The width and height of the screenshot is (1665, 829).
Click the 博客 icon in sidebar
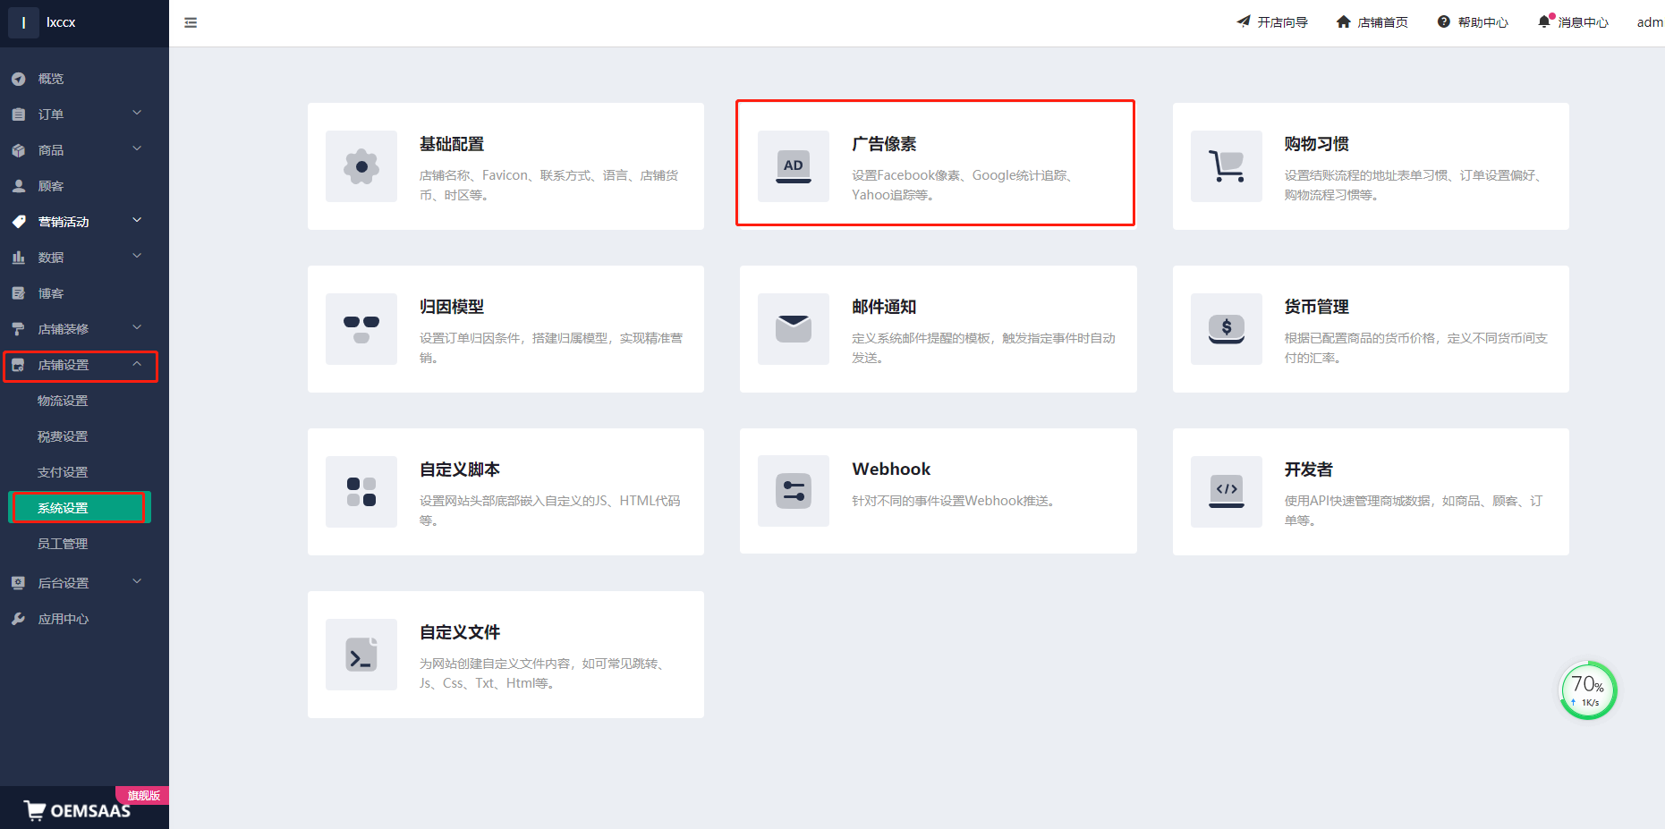[x=18, y=293]
